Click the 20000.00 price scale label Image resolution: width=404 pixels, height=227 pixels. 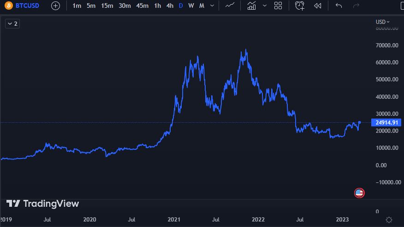tap(387, 131)
